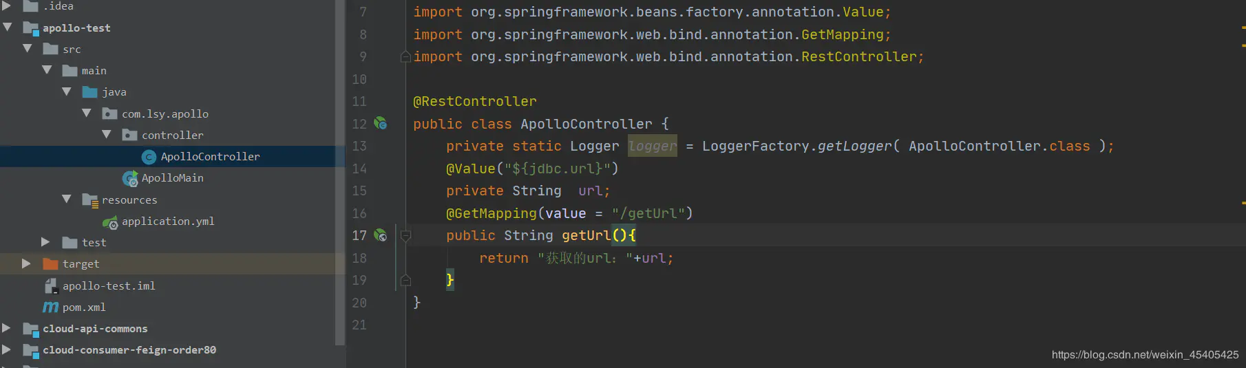Click the resources folder icon
This screenshot has height=368, width=1246.
tap(90, 200)
